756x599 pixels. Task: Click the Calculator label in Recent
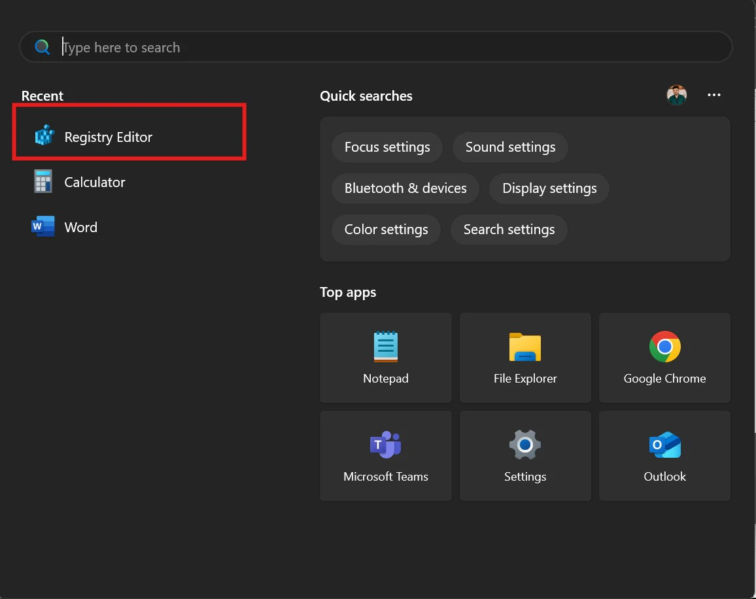[94, 182]
